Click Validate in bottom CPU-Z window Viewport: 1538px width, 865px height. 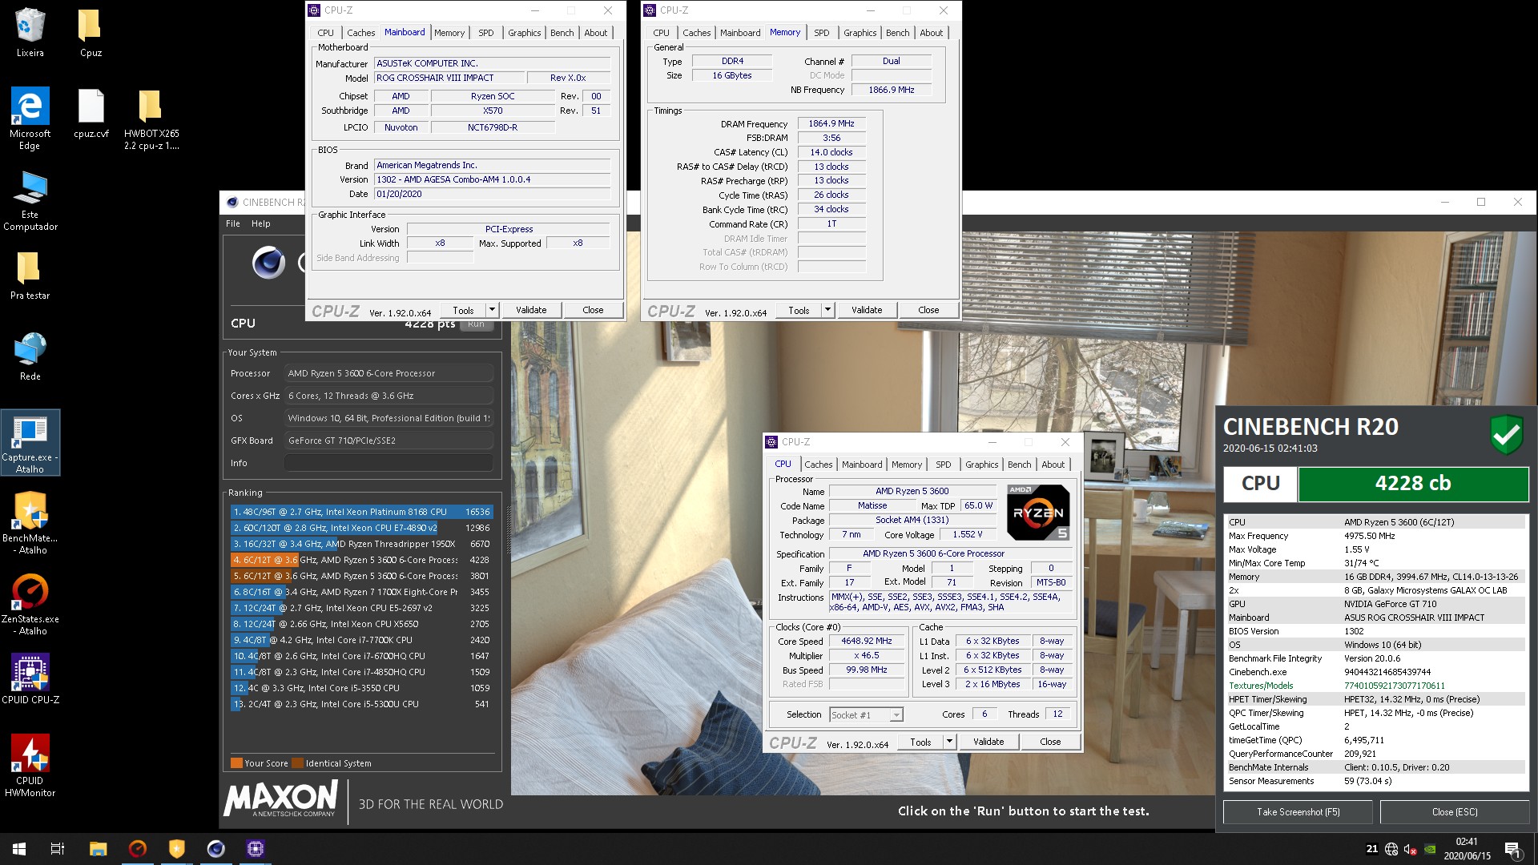988,742
